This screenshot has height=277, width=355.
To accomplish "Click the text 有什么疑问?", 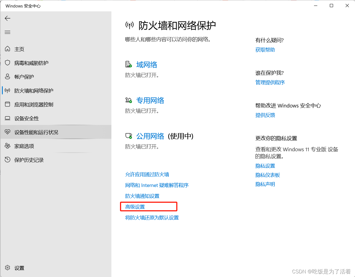I will pyautogui.click(x=270, y=40).
